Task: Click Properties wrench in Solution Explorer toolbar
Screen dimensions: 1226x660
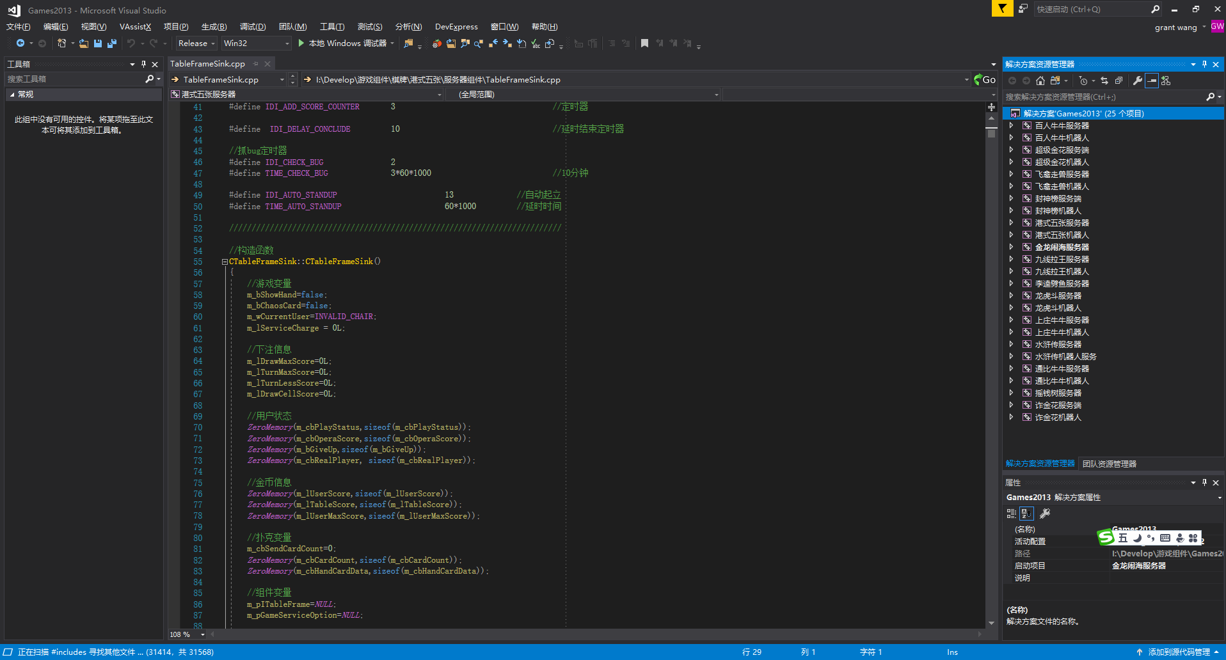Action: coord(1137,80)
